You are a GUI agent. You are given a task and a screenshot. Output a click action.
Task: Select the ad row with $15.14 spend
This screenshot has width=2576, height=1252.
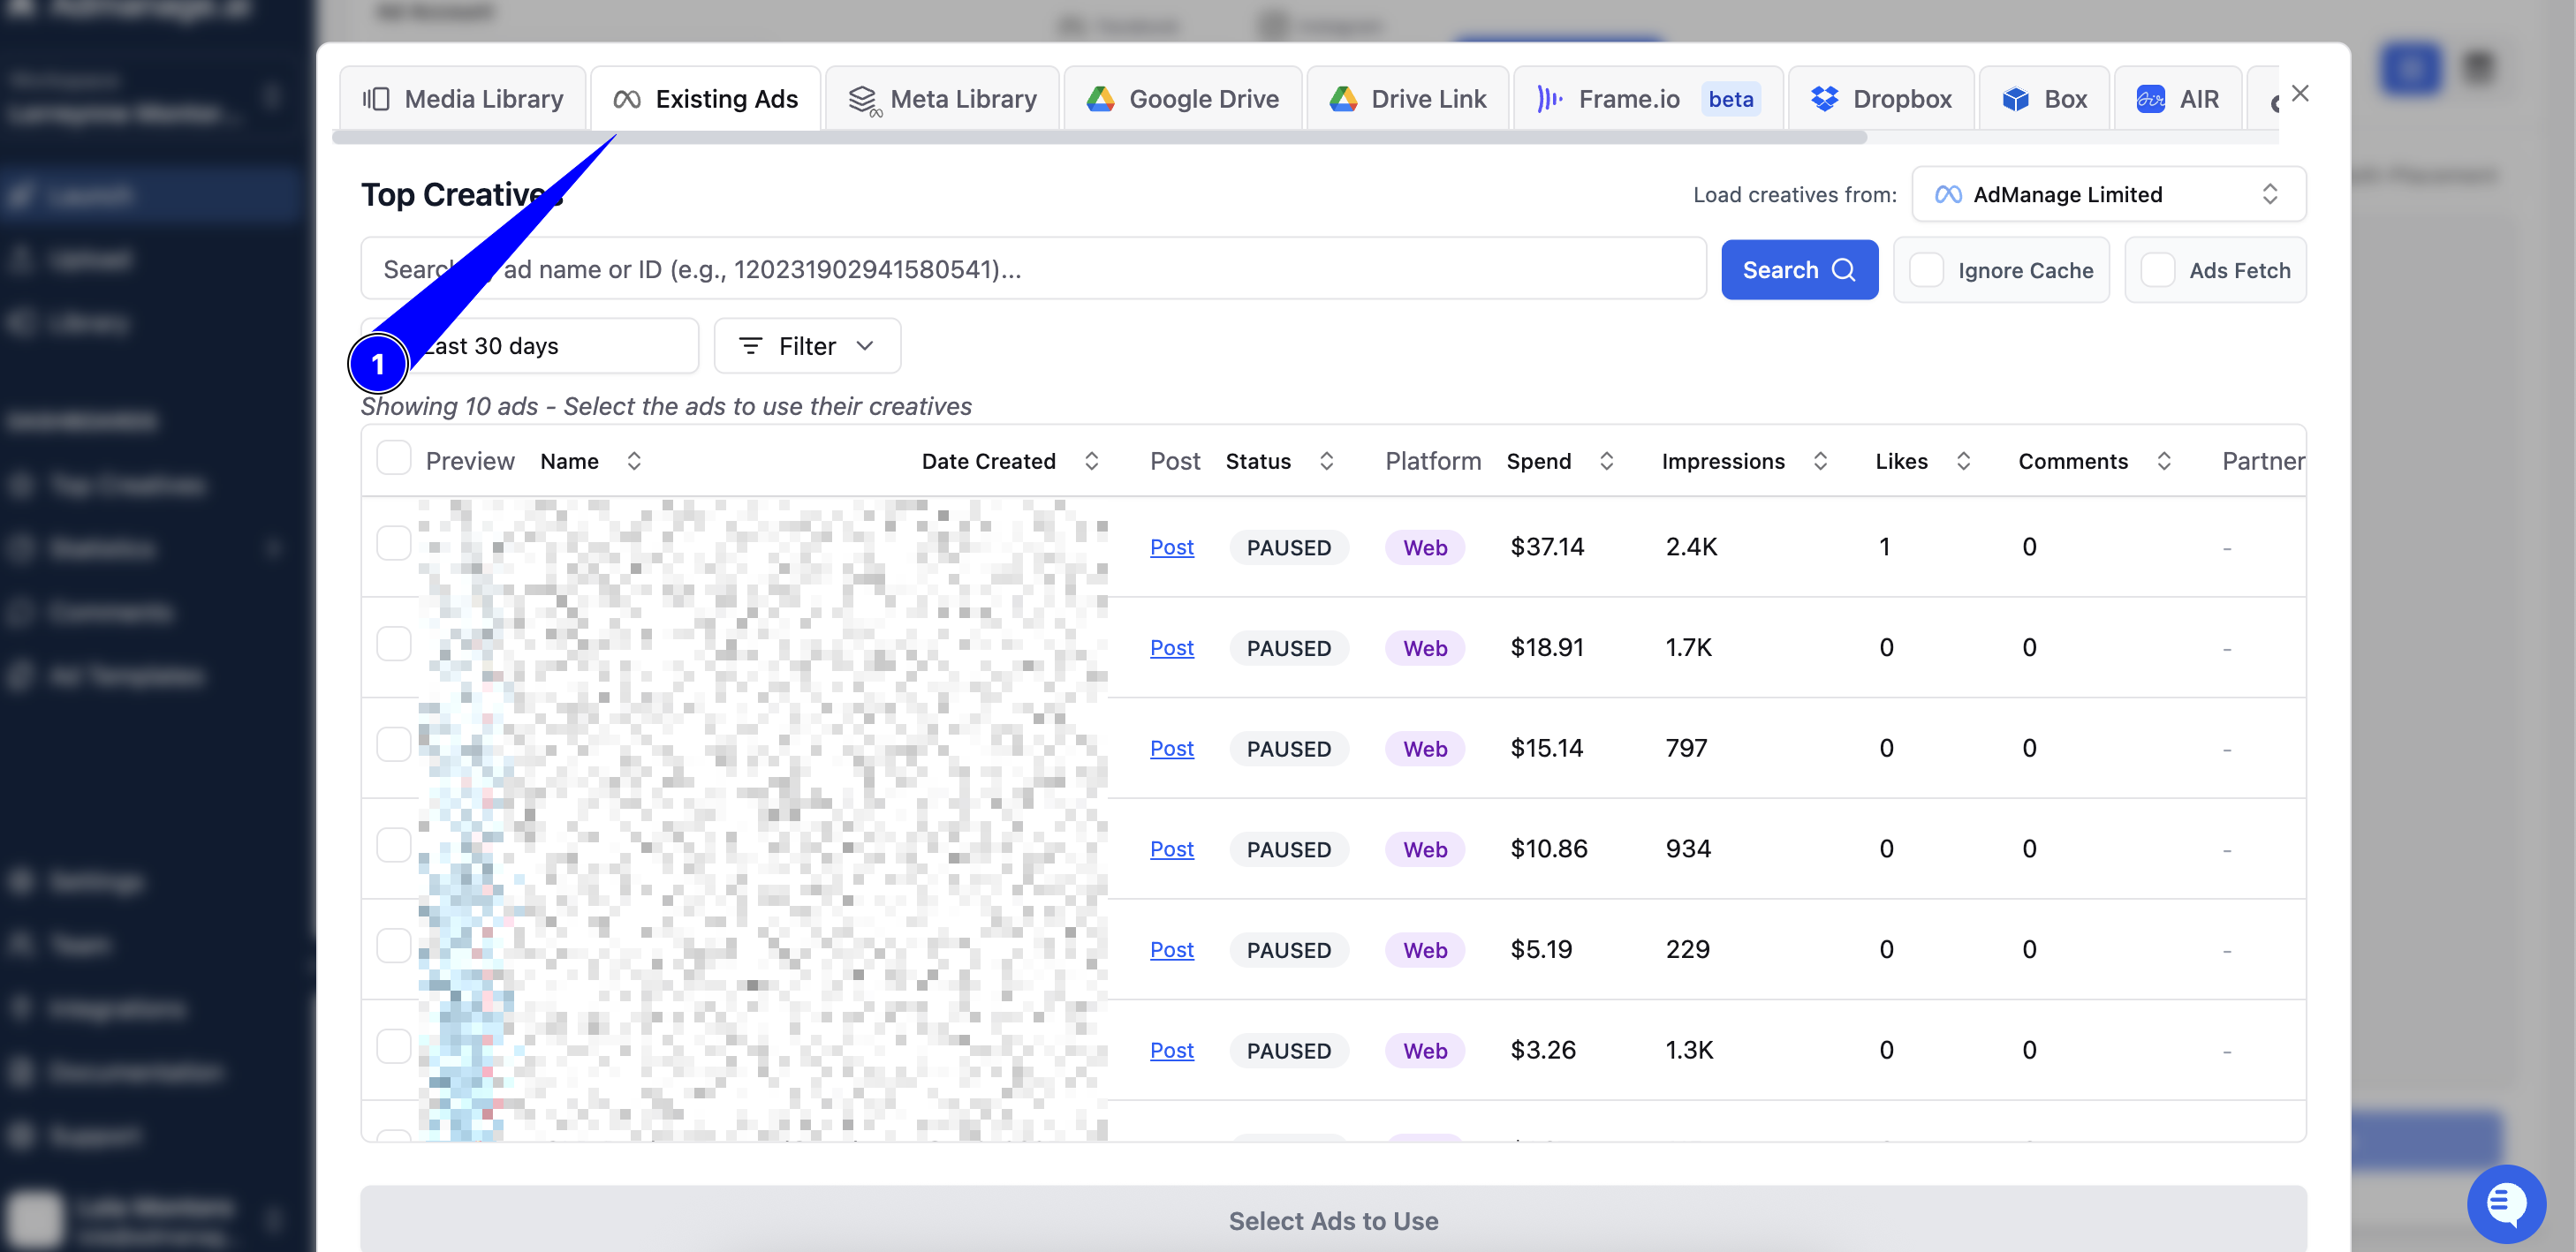393,745
